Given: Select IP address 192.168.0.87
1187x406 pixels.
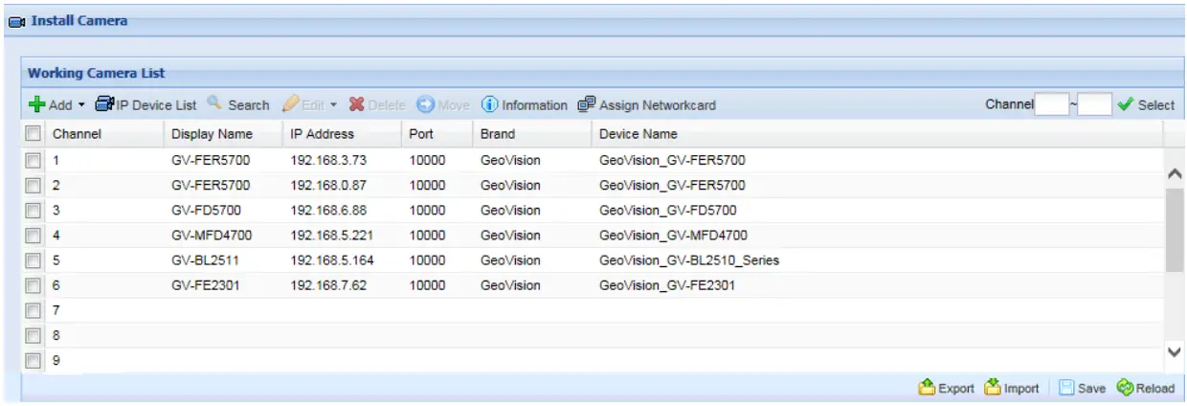Looking at the screenshot, I should [x=326, y=185].
